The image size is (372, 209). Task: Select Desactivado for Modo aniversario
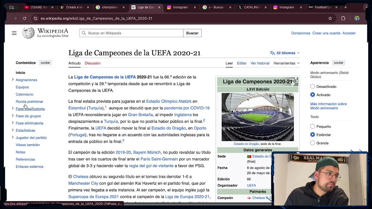click(312, 87)
